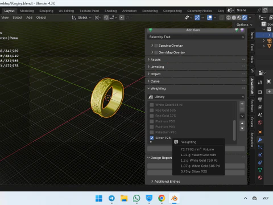Open the viewport Select menu

point(17,18)
